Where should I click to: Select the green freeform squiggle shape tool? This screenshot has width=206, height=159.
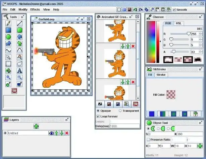(19, 44)
